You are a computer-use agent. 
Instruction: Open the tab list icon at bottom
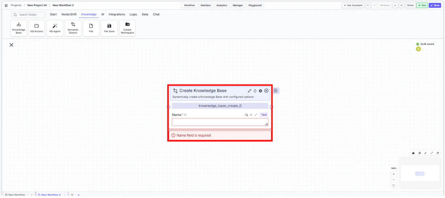coord(72,195)
